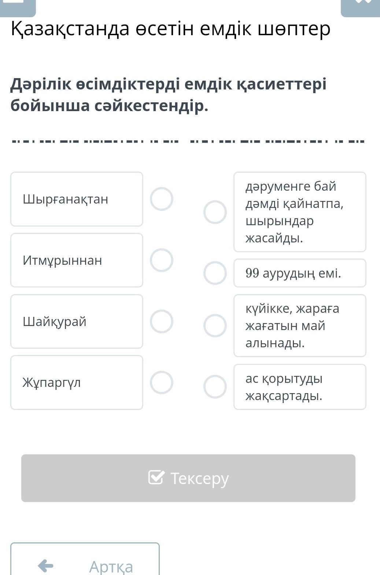Click the Итмұрыннан card

(77, 260)
